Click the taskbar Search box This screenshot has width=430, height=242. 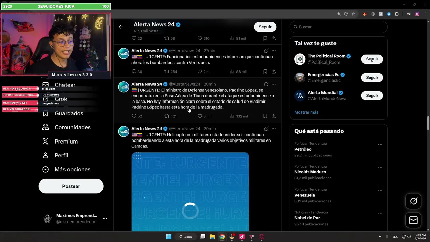click(x=186, y=237)
